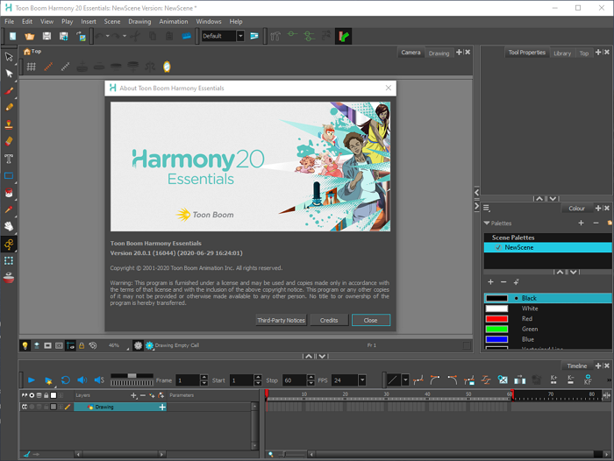This screenshot has width=614, height=461.
Task: Select the Paint bucket tool
Action: 9,193
